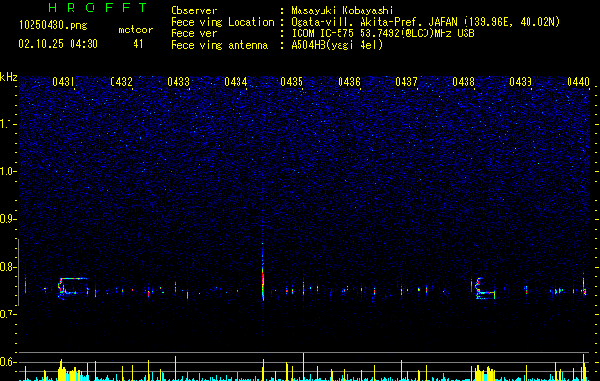Click the Receiving antenna label
The image size is (600, 381).
(219, 45)
